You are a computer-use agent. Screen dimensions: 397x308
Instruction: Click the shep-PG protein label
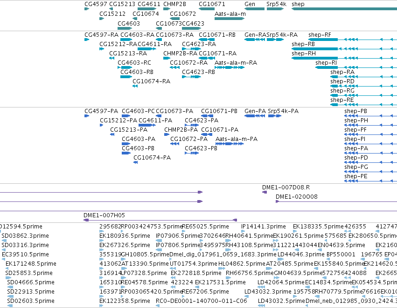[x=356, y=167]
